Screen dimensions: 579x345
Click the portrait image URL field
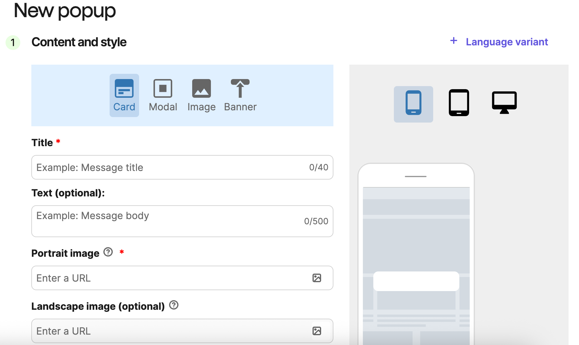point(172,278)
